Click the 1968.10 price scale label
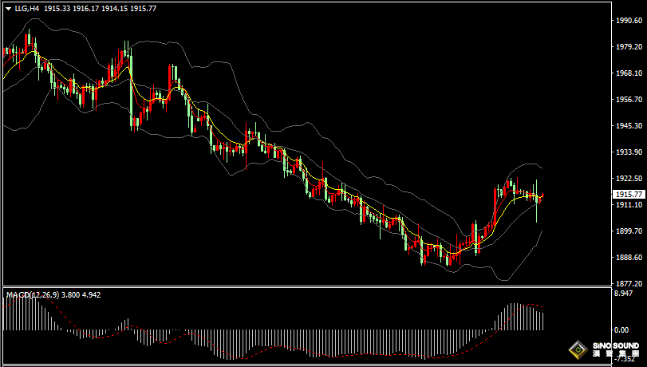 627,73
